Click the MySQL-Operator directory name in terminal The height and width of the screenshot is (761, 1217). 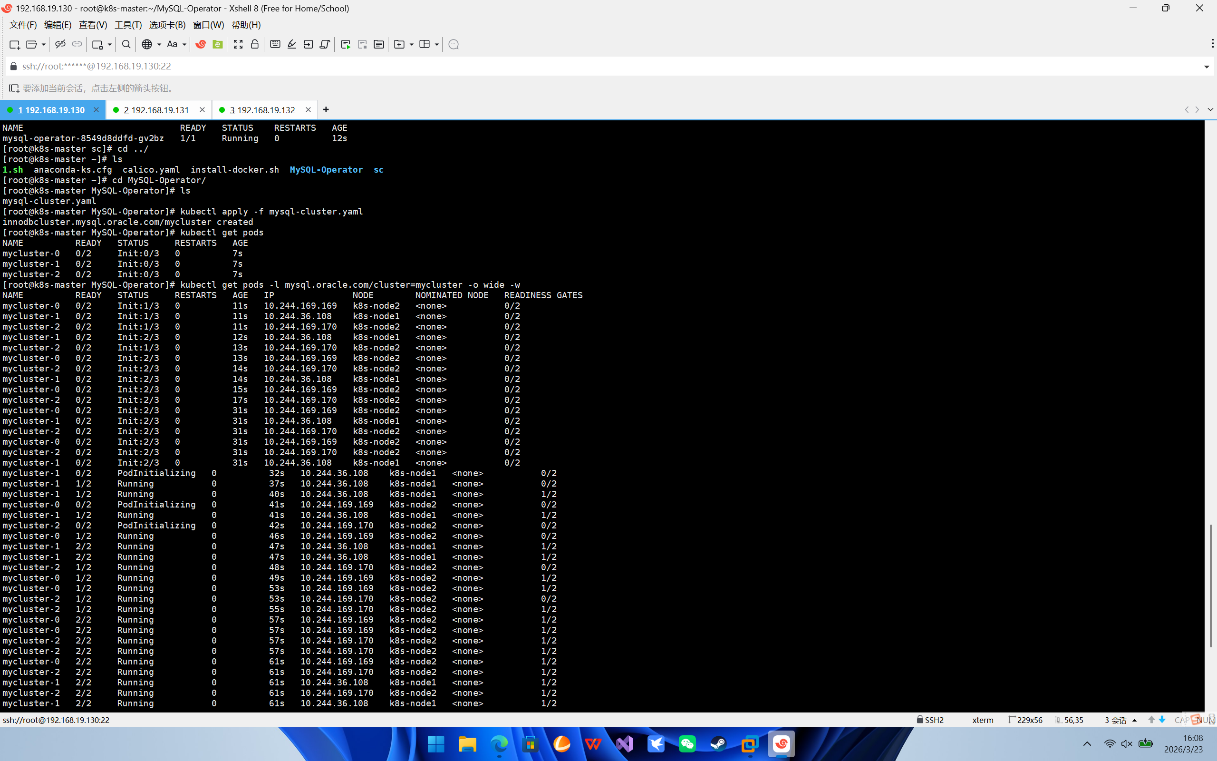point(326,170)
